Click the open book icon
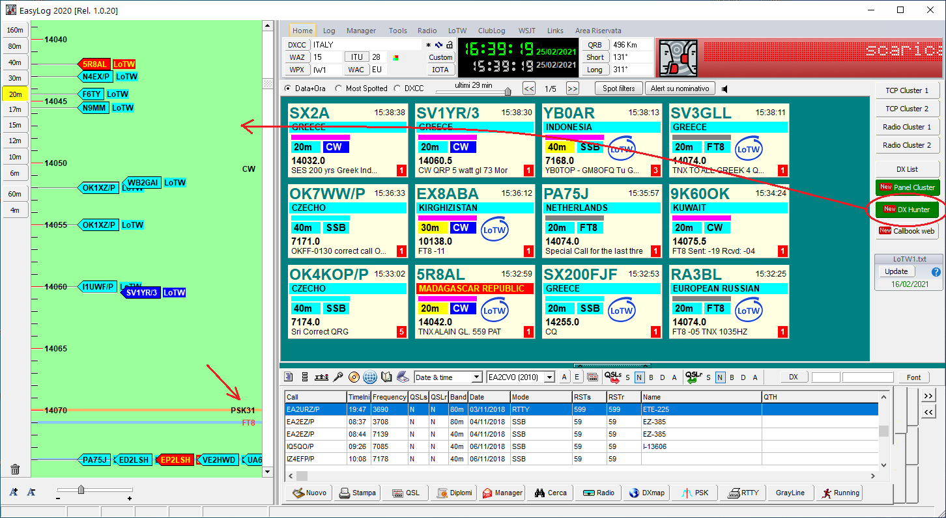This screenshot has height=518, width=946. [x=386, y=377]
